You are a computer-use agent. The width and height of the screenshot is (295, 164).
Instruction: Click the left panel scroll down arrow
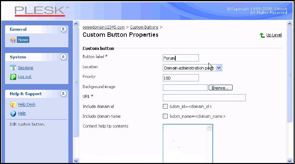tap(76, 161)
